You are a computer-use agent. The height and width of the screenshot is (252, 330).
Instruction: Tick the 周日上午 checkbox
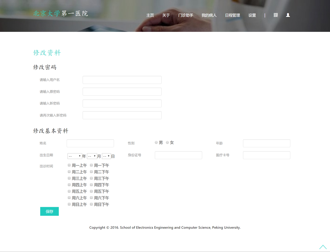(x=69, y=204)
